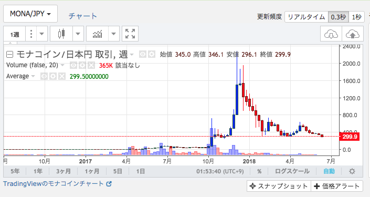Open the Average indicator dropdown arrow

pyautogui.click(x=33, y=76)
